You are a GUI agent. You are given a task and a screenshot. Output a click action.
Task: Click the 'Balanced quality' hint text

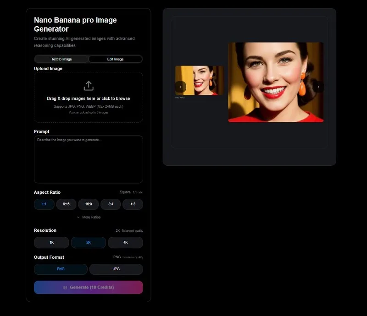tap(132, 231)
